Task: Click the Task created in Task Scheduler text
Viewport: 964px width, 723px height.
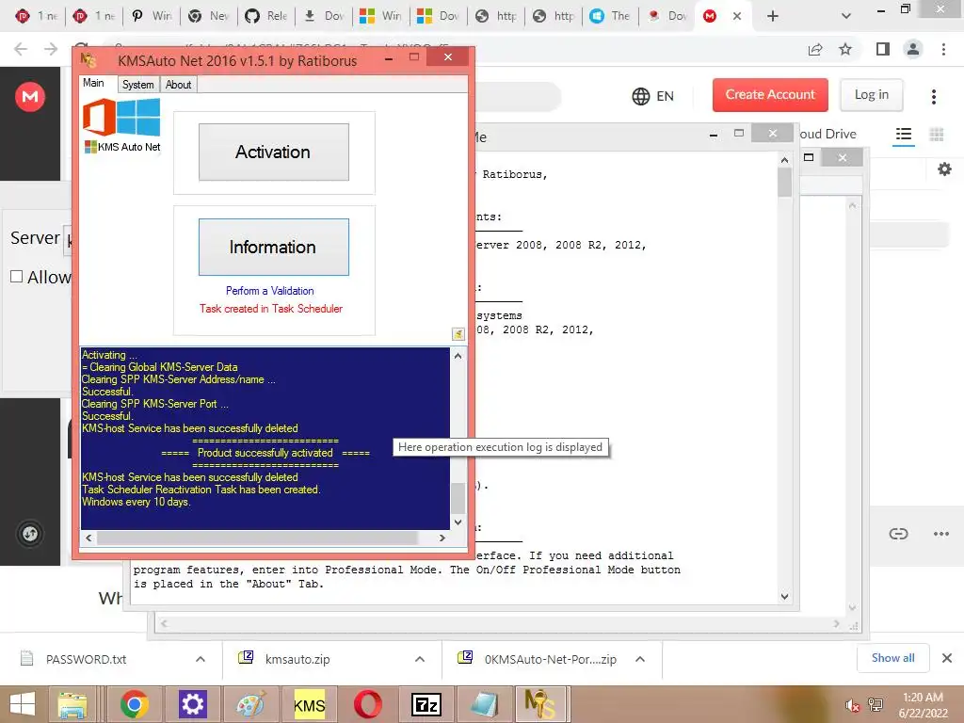Action: [x=271, y=309]
